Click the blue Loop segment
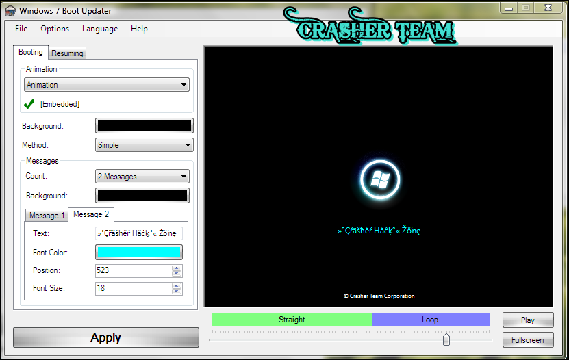Screen dimensions: 569x360 431,320
